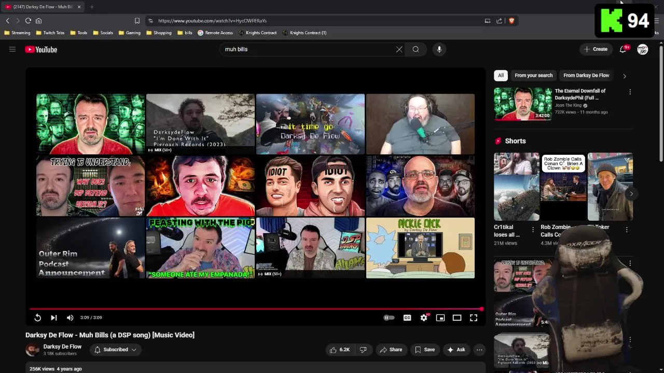Image resolution: width=664 pixels, height=373 pixels.
Task: Open the Knights Contract (1) bookmark
Action: coord(305,33)
